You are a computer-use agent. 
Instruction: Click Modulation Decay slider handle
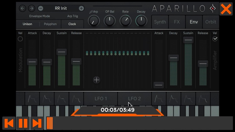click(x=47, y=62)
